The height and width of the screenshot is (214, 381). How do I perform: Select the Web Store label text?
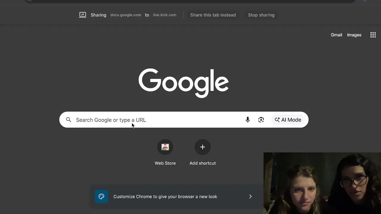pos(165,163)
